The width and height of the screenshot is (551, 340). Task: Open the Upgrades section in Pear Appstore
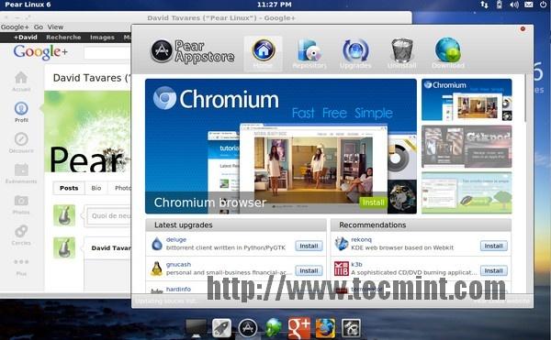(x=355, y=54)
